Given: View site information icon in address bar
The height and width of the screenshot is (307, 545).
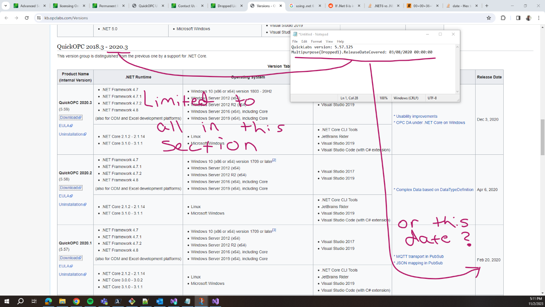Looking at the screenshot, I should 39,18.
